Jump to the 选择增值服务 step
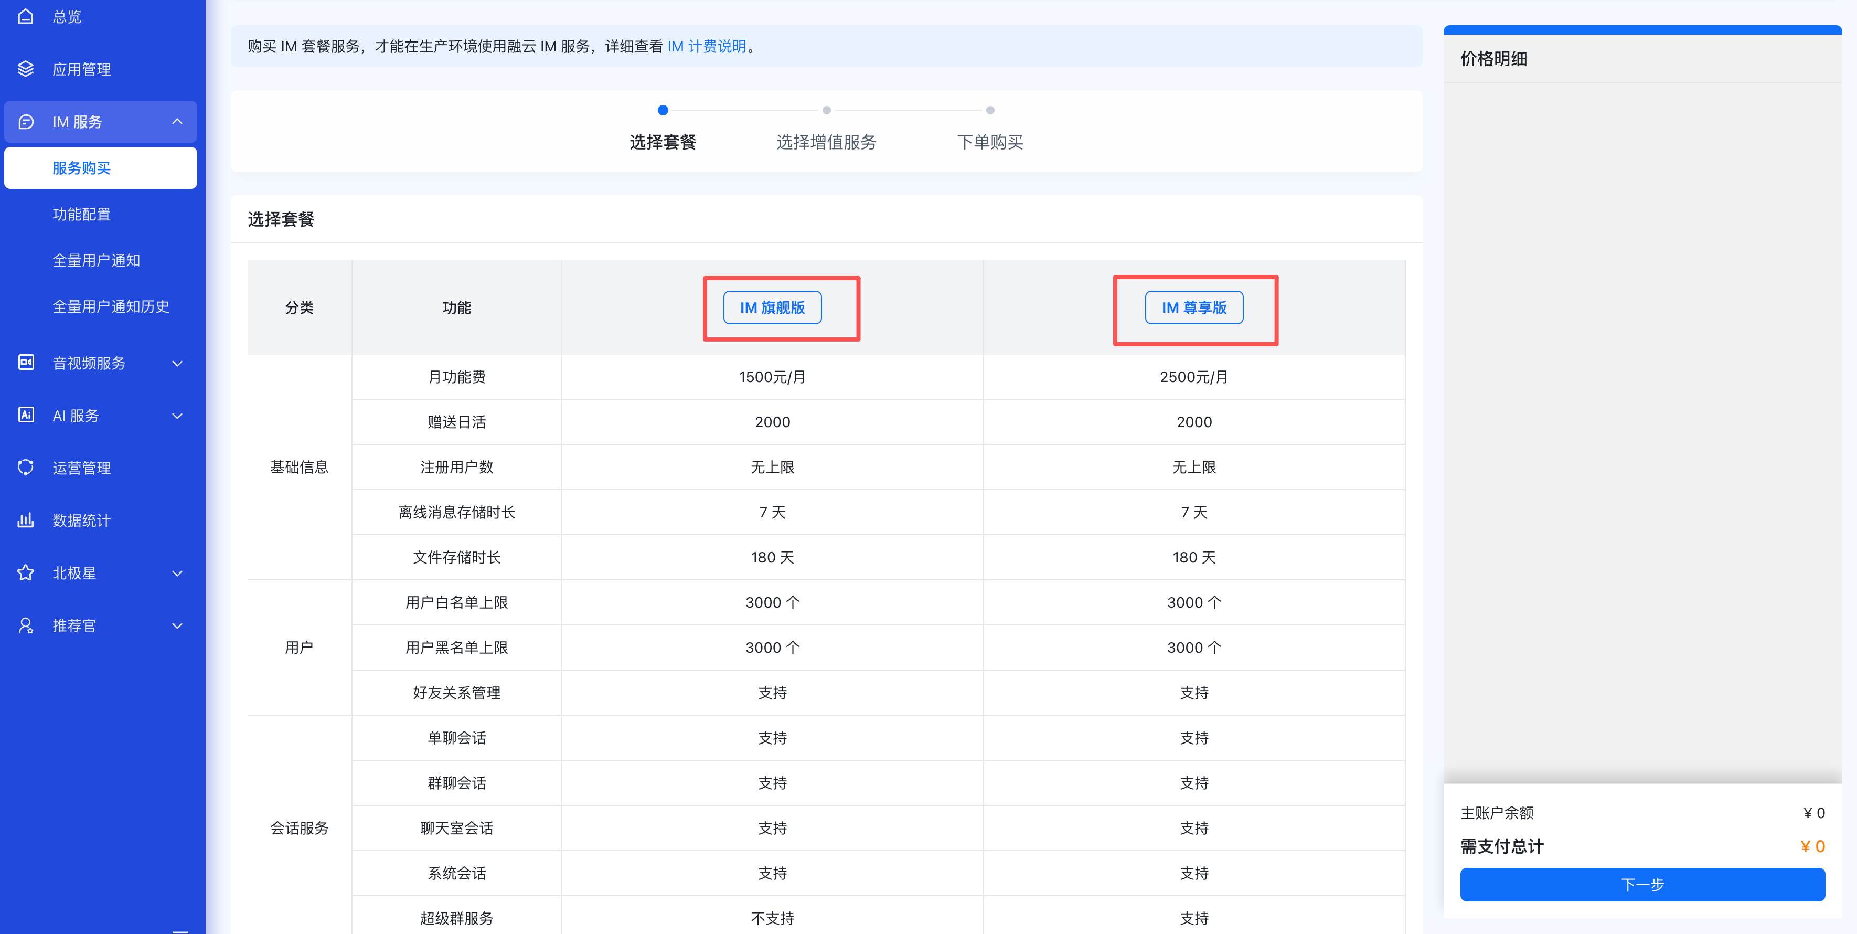Screen dimensions: 1857x934 coord(826,141)
